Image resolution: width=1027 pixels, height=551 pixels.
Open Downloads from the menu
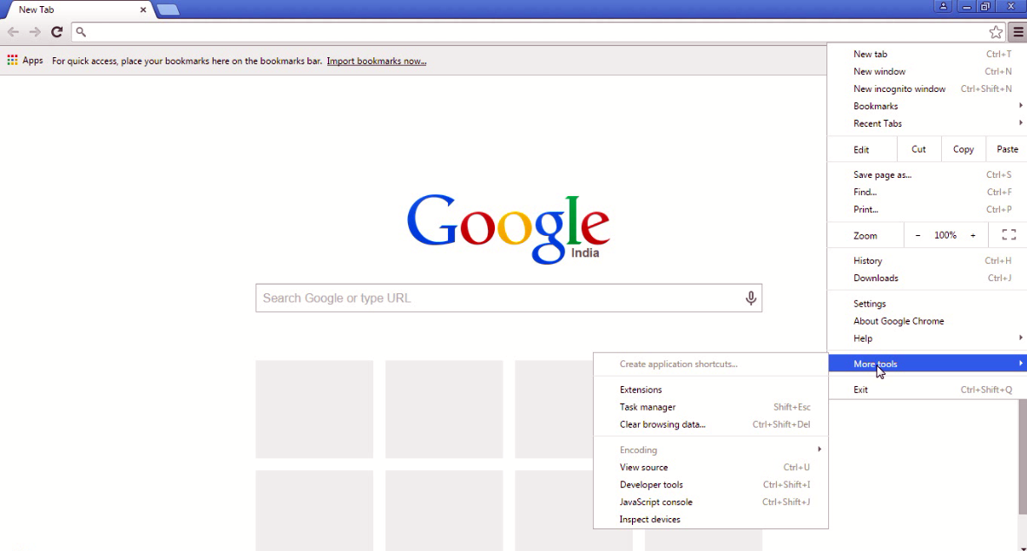click(x=925, y=279)
